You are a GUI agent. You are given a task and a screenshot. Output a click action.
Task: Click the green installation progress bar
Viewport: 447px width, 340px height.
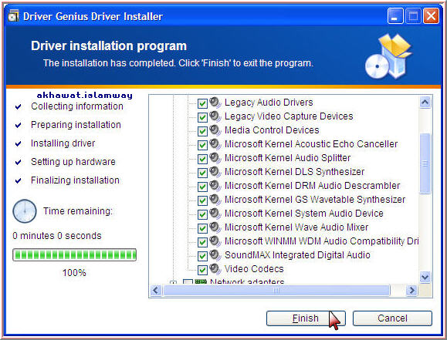(x=74, y=255)
